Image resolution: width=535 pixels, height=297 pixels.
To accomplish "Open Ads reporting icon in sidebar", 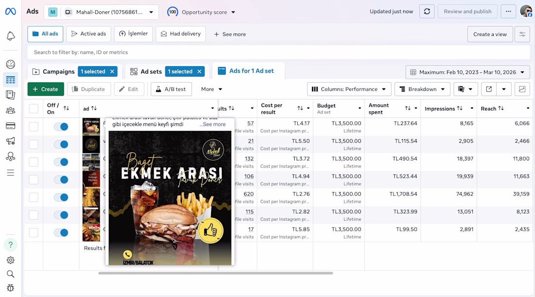I will [x=11, y=95].
